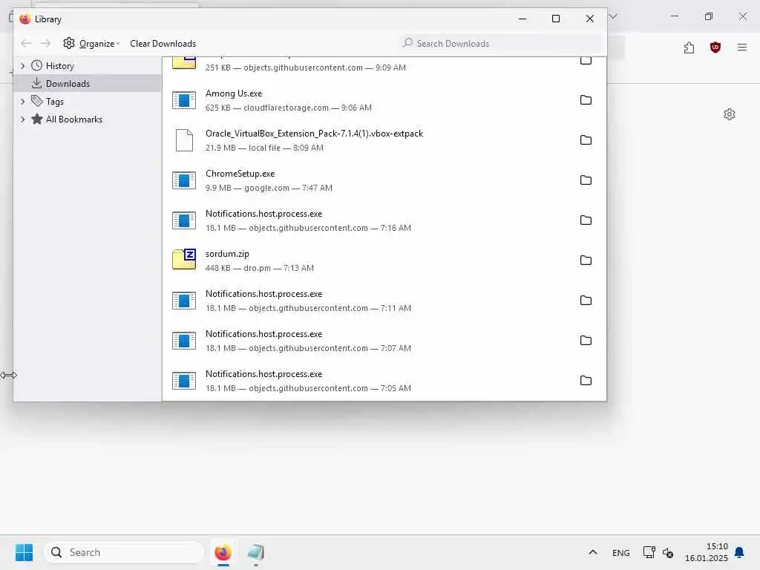This screenshot has width=760, height=570.
Task: Go forward using Library forward arrow
Action: pos(45,44)
